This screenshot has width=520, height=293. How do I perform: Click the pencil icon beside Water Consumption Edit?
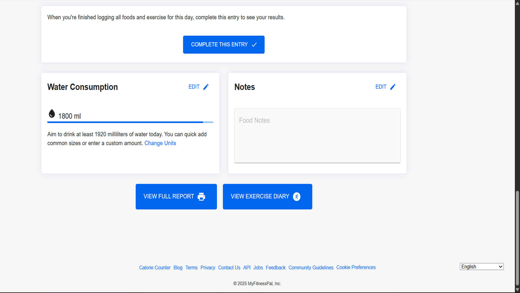(206, 87)
